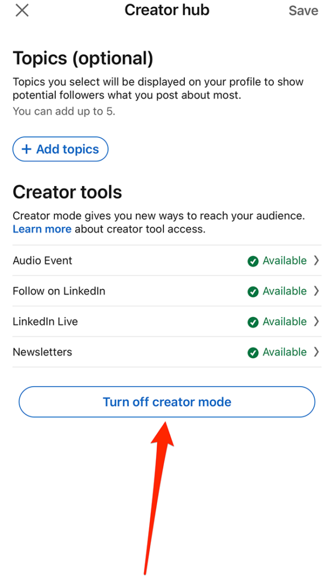Click Turn off creator mode
This screenshot has width=334, height=579.
pos(167,401)
